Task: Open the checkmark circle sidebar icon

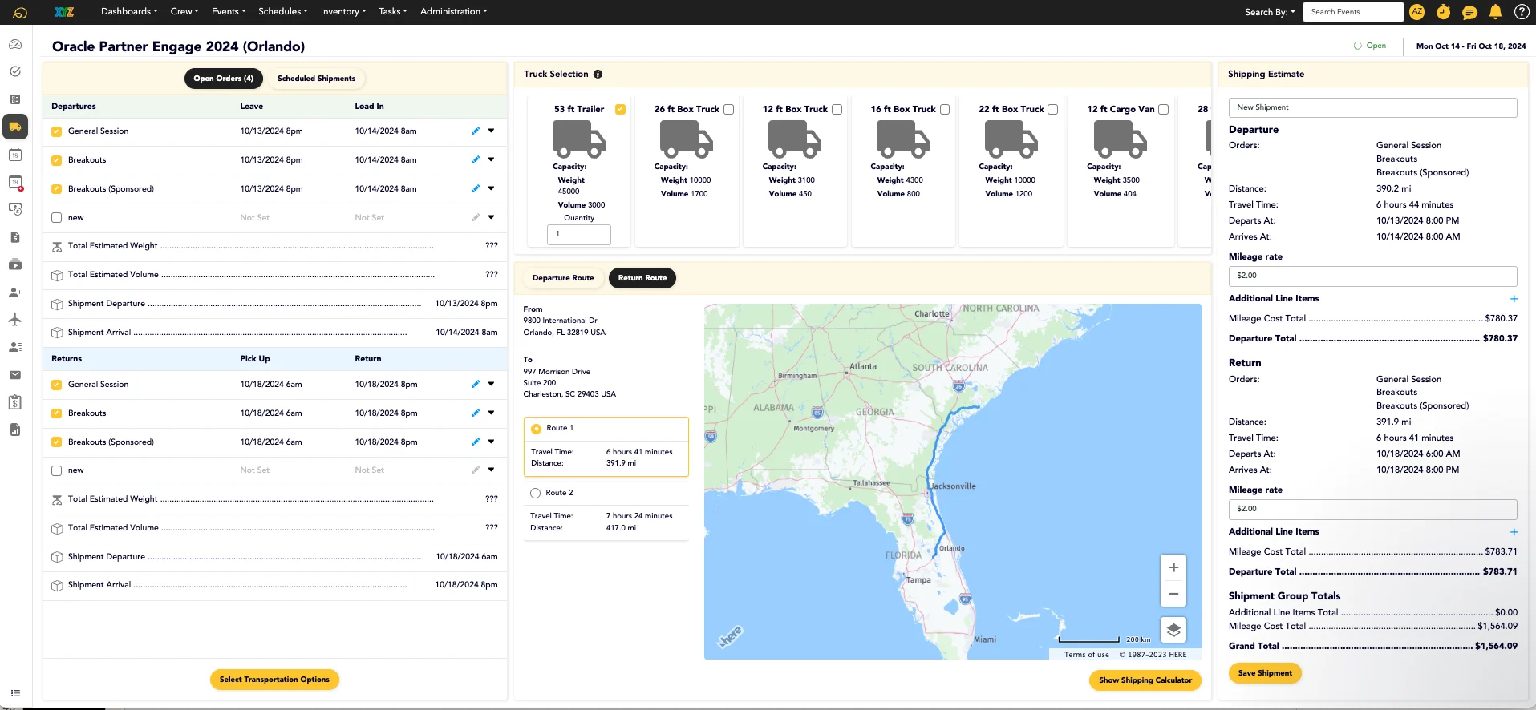Action: tap(15, 71)
